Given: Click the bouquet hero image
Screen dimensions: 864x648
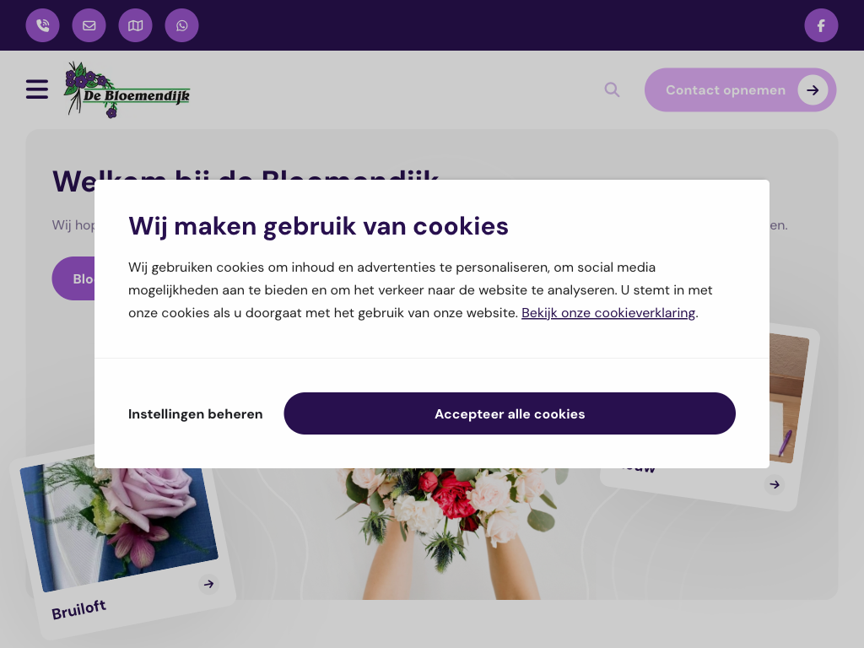Looking at the screenshot, I should click(452, 533).
